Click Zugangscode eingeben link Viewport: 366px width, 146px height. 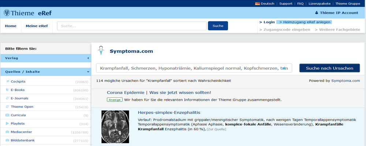pos(285,30)
